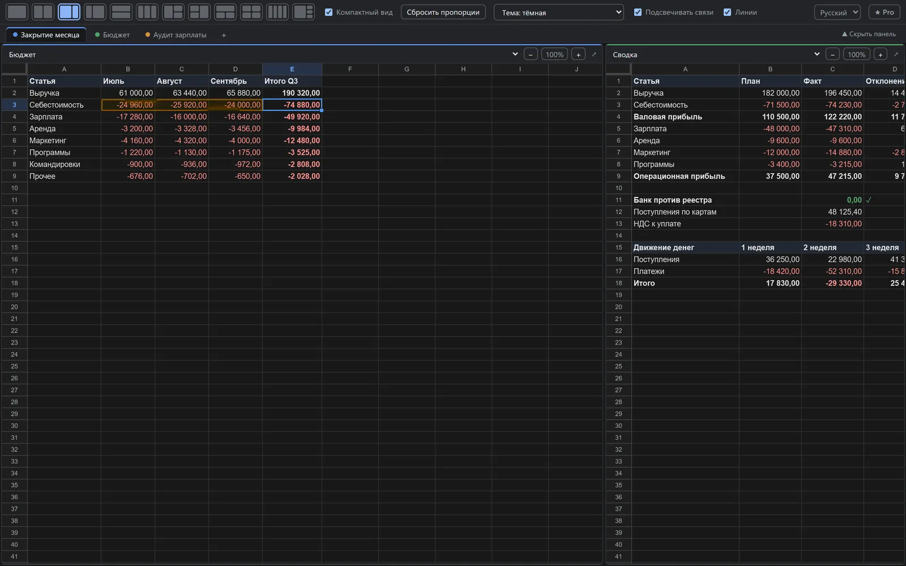
Task: Open the Бюджет sheet selector dropdown
Action: pyautogui.click(x=263, y=54)
